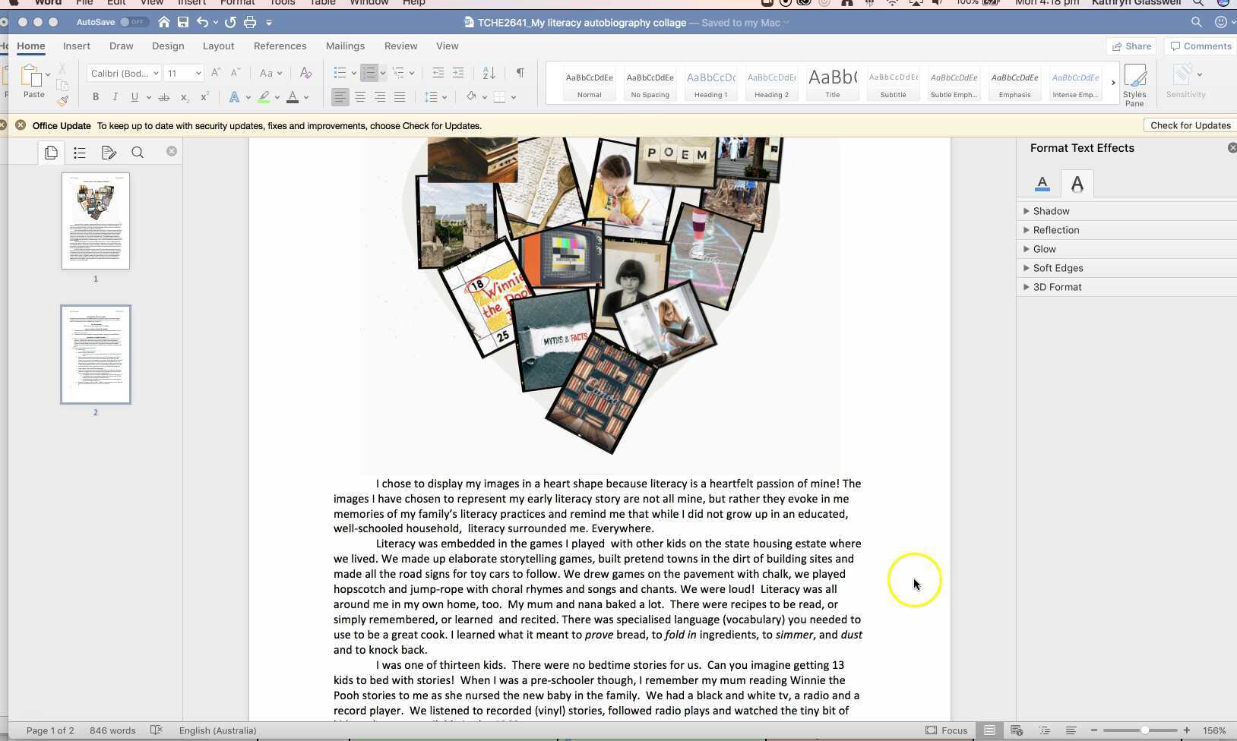Select the page 2 thumbnail in navigation pane

point(95,354)
